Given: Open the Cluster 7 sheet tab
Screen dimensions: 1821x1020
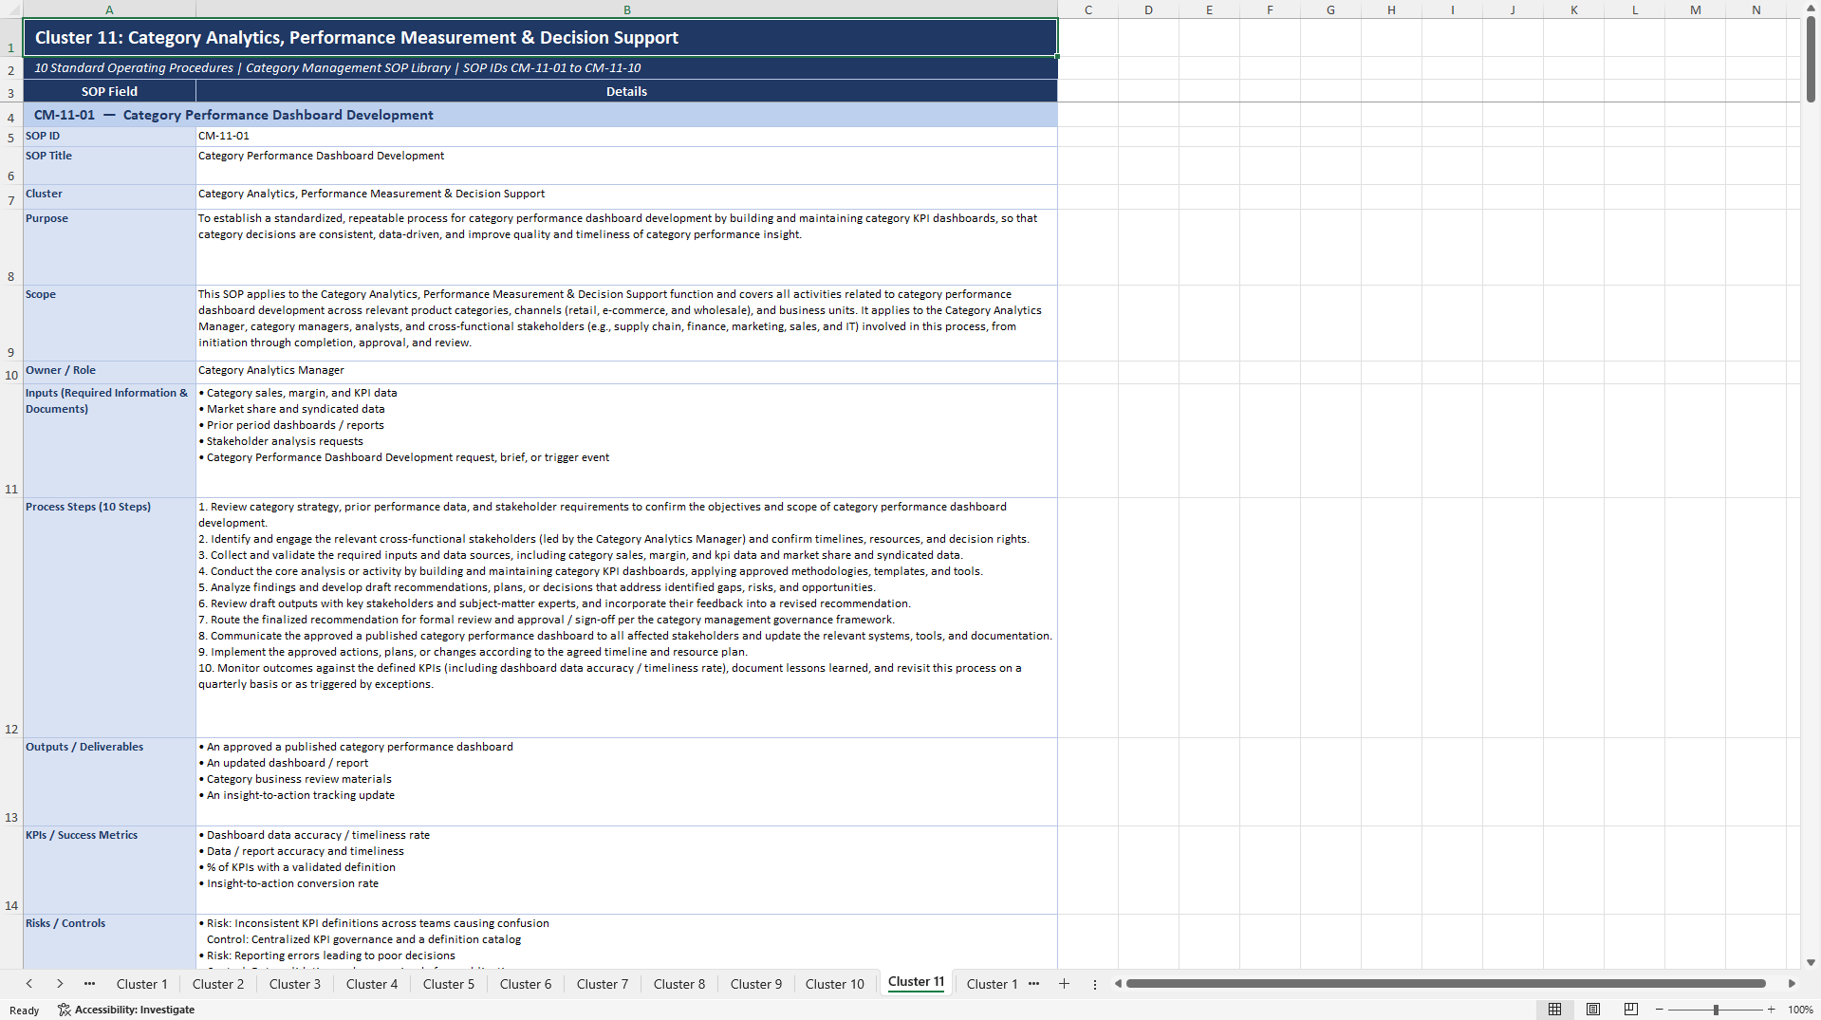Looking at the screenshot, I should point(603,984).
